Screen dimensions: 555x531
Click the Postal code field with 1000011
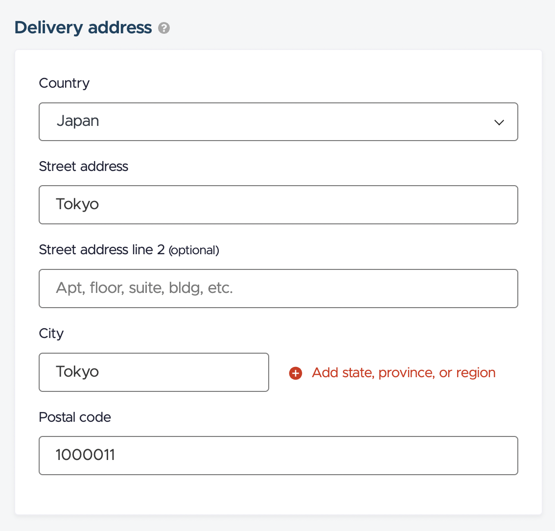[x=278, y=456]
